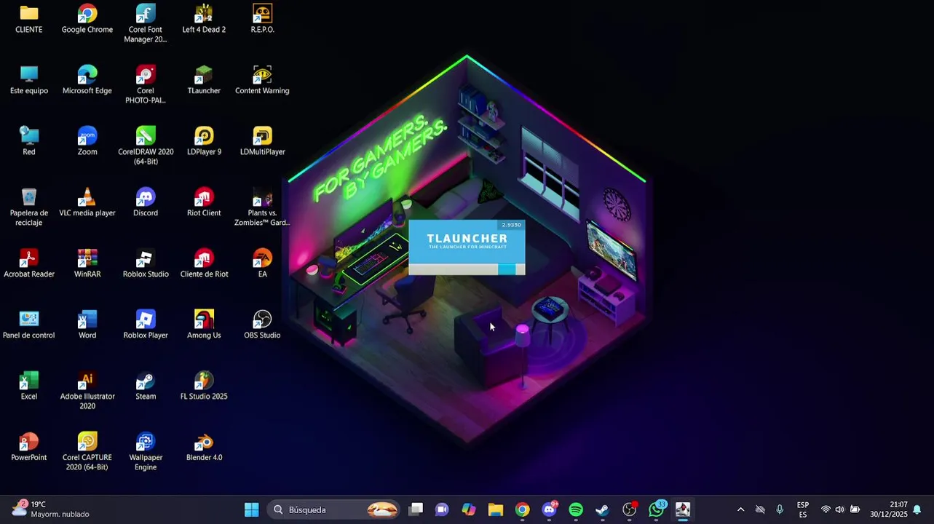The width and height of the screenshot is (934, 524).
Task: Open the Red network desktop icon
Action: 29,141
